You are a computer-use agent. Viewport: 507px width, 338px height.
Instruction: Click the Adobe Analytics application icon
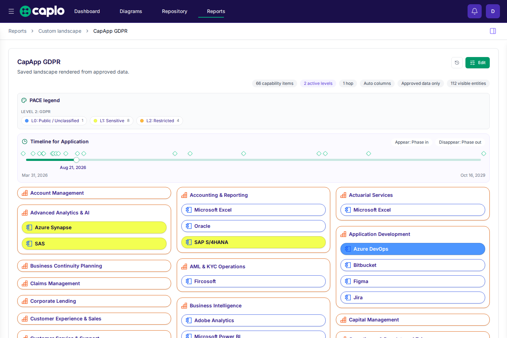[x=189, y=320]
